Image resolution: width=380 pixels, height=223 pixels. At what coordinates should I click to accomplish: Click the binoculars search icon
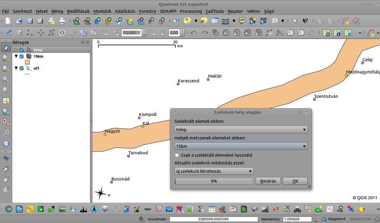(x=298, y=209)
